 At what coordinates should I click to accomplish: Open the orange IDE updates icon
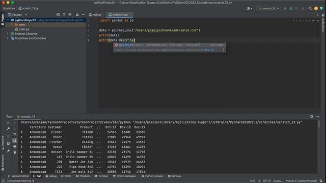[x=316, y=9]
